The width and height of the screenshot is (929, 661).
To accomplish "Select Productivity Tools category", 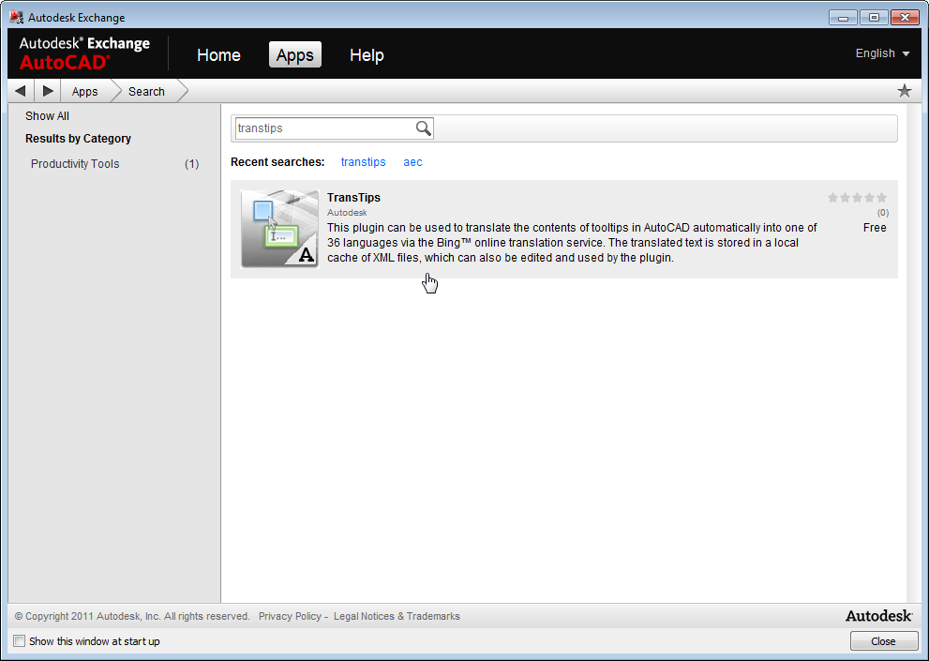I will click(x=75, y=164).
